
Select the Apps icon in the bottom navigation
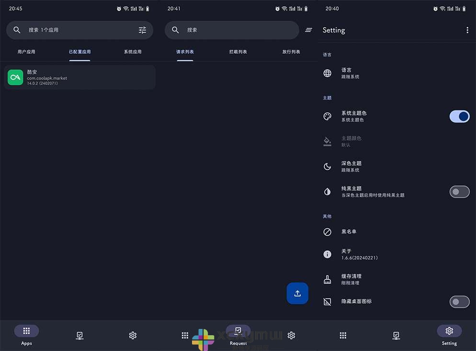pyautogui.click(x=26, y=330)
